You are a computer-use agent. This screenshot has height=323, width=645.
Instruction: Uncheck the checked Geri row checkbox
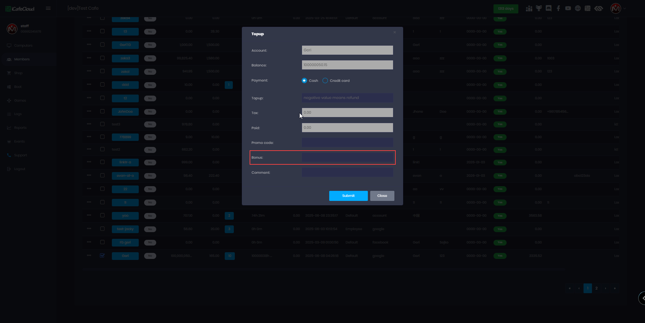pyautogui.click(x=102, y=256)
